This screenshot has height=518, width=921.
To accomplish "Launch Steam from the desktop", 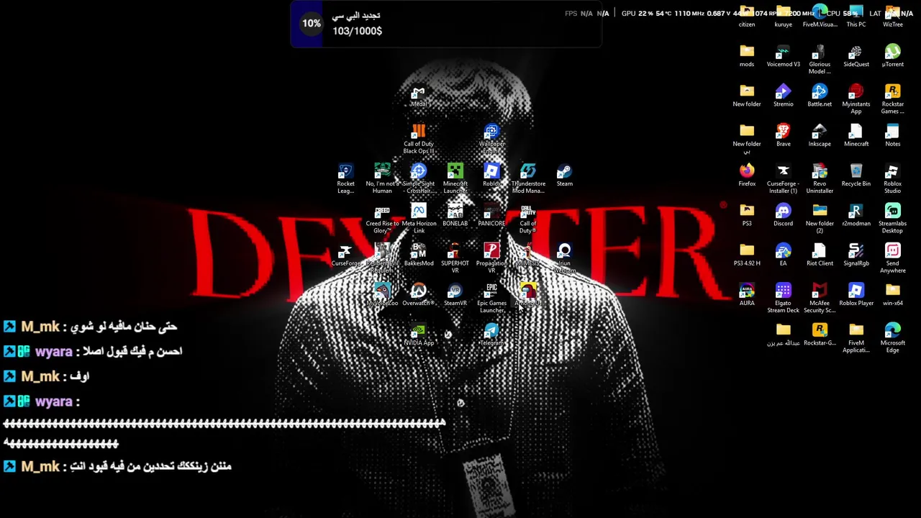I will (565, 176).
